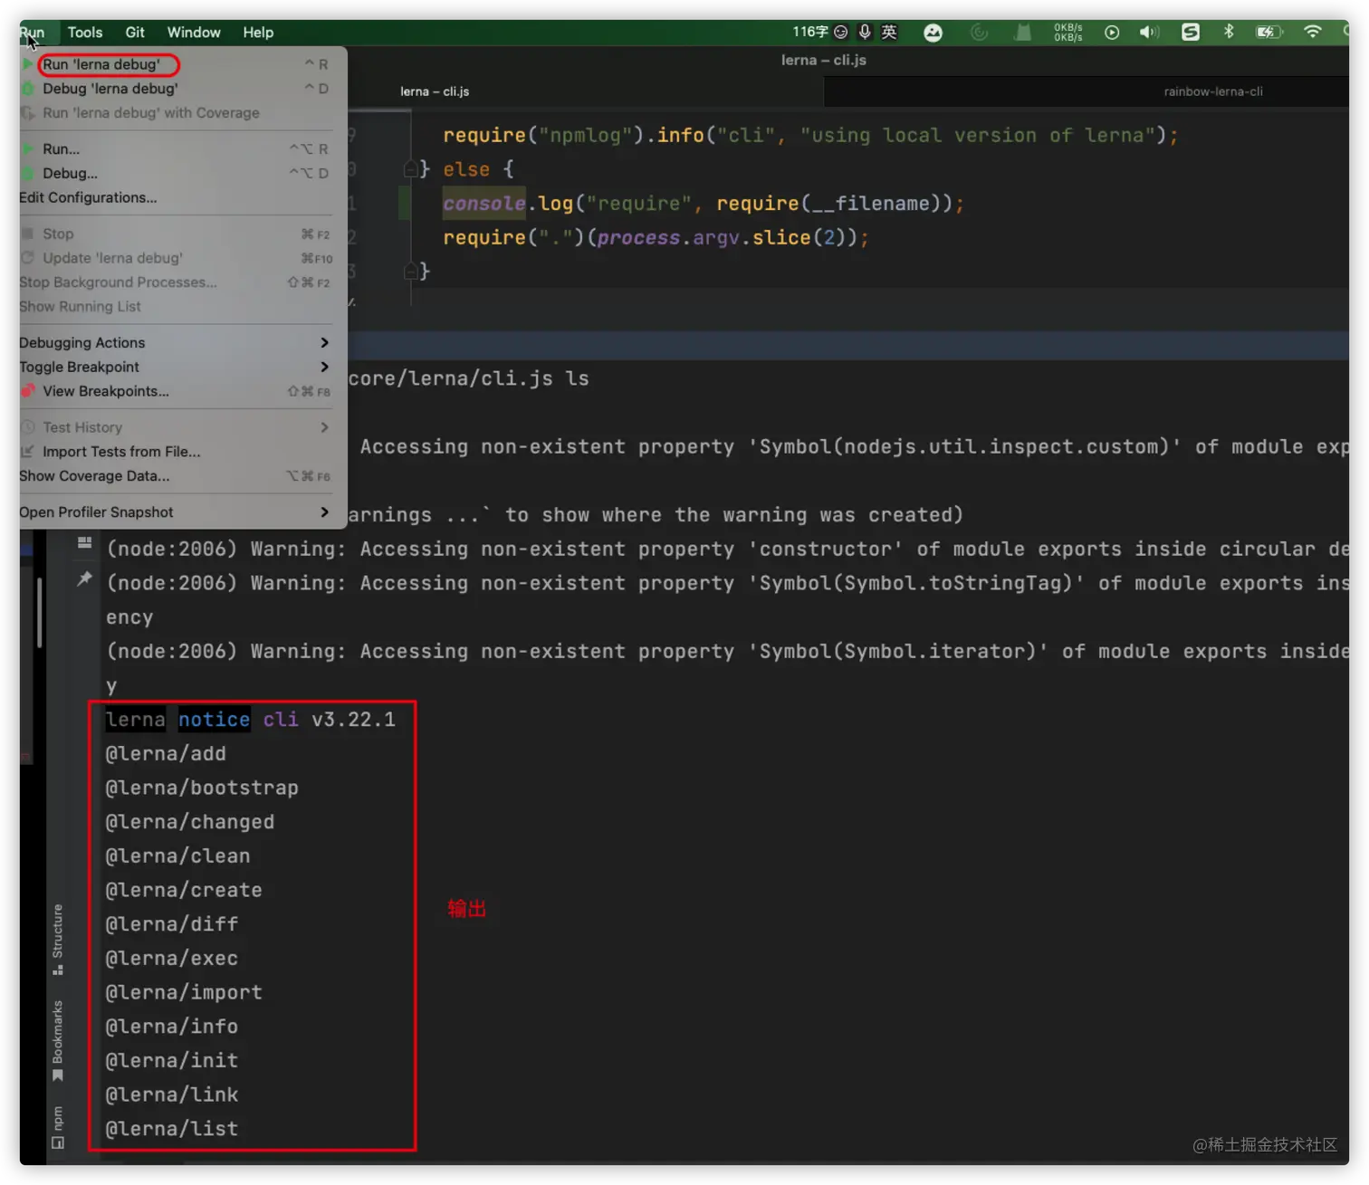Click the '@lerna/info' output line
Screen dimensions: 1369x1185
172,1027
